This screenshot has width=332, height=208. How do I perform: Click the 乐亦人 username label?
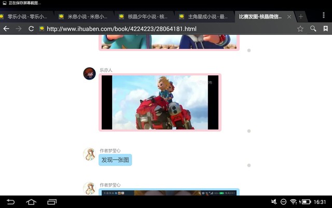pos(106,70)
